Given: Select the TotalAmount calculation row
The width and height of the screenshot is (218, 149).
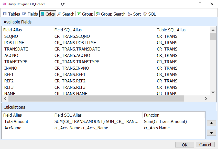Looking at the screenshot, I should pyautogui.click(x=16, y=121).
